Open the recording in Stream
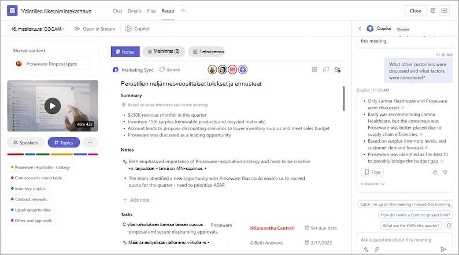 coord(95,29)
